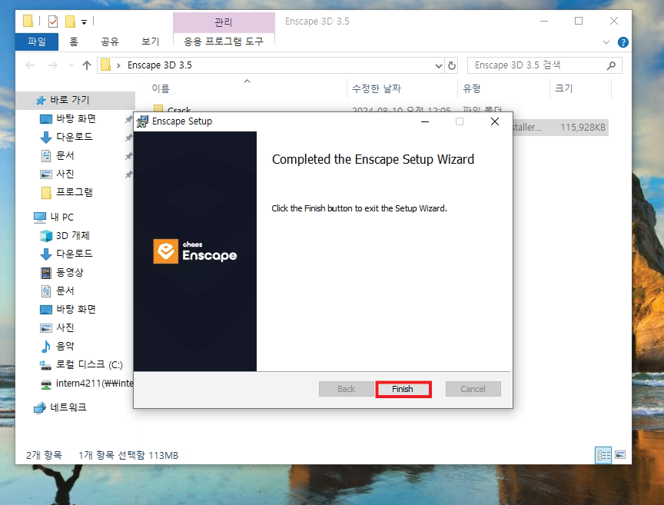Go up one folder level
Viewport: 664px width, 505px height.
tap(87, 65)
